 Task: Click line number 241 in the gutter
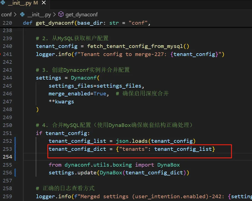point(7,54)
